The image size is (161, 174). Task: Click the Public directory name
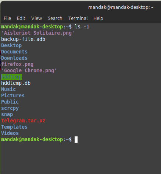(10, 102)
